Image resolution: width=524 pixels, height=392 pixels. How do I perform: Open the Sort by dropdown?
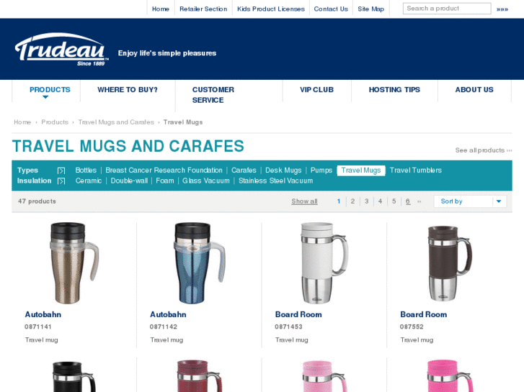pos(470,201)
